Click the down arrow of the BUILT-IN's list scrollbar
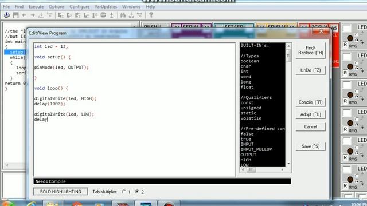 [288, 163]
